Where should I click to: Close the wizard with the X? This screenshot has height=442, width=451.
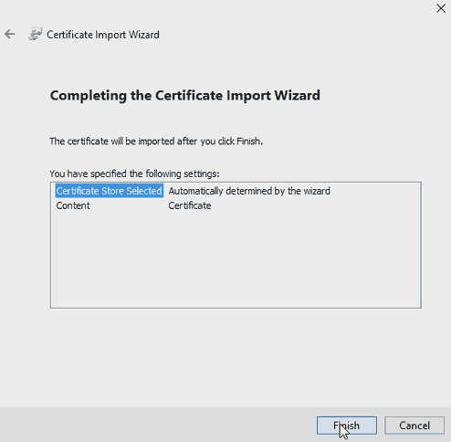tap(441, 8)
